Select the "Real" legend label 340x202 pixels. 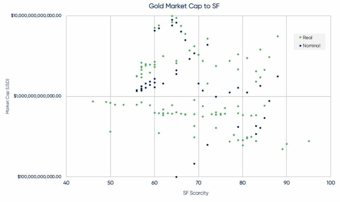[307, 38]
